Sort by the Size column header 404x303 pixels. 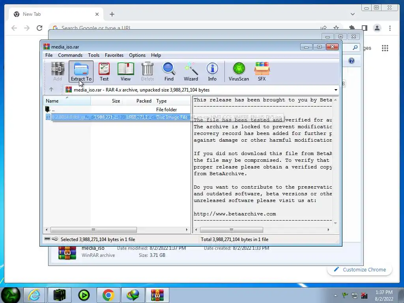click(x=106, y=101)
